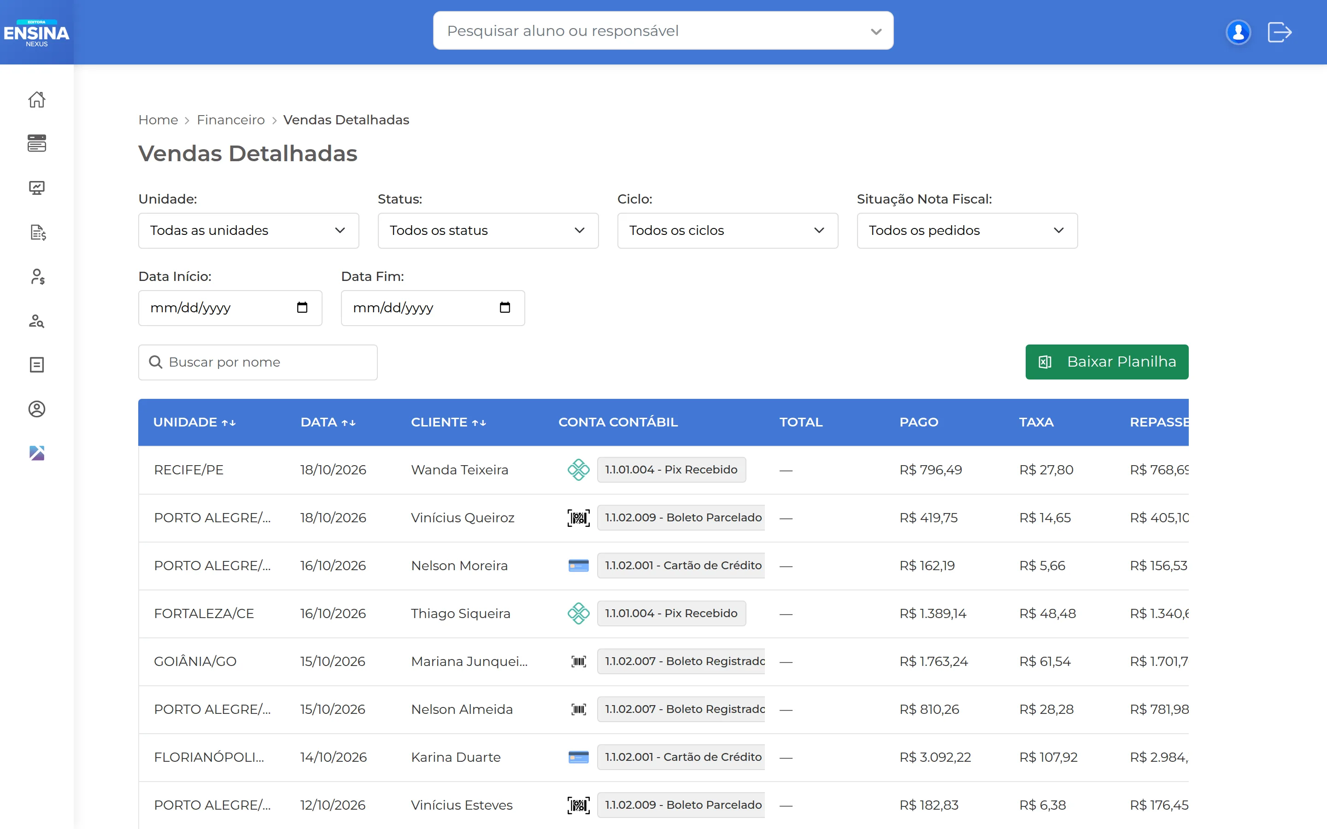The width and height of the screenshot is (1327, 829).
Task: Click the R$ 107,92 taxa value
Action: click(x=1048, y=757)
